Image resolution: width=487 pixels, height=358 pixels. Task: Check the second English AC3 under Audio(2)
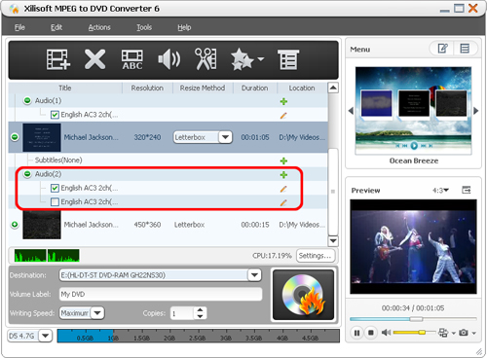[55, 202]
